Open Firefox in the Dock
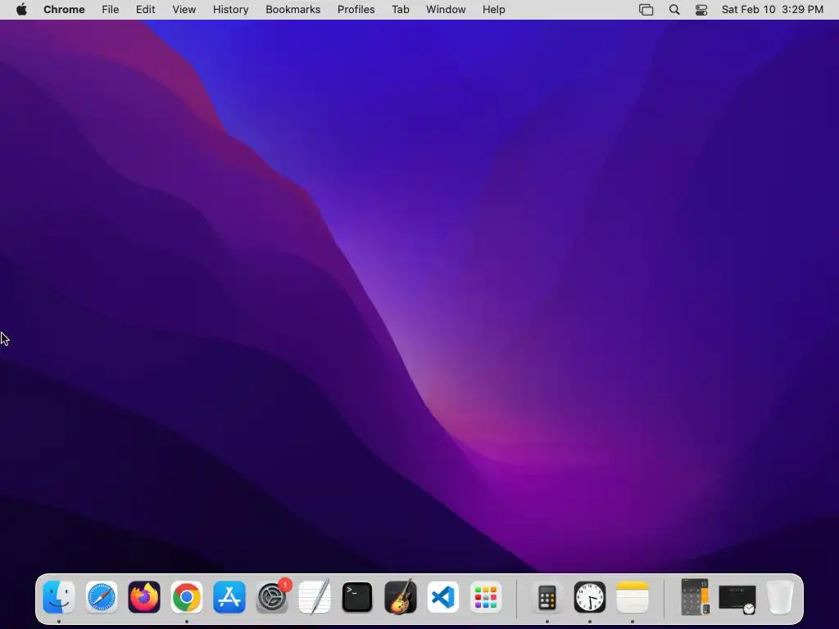839x629 pixels. [144, 597]
